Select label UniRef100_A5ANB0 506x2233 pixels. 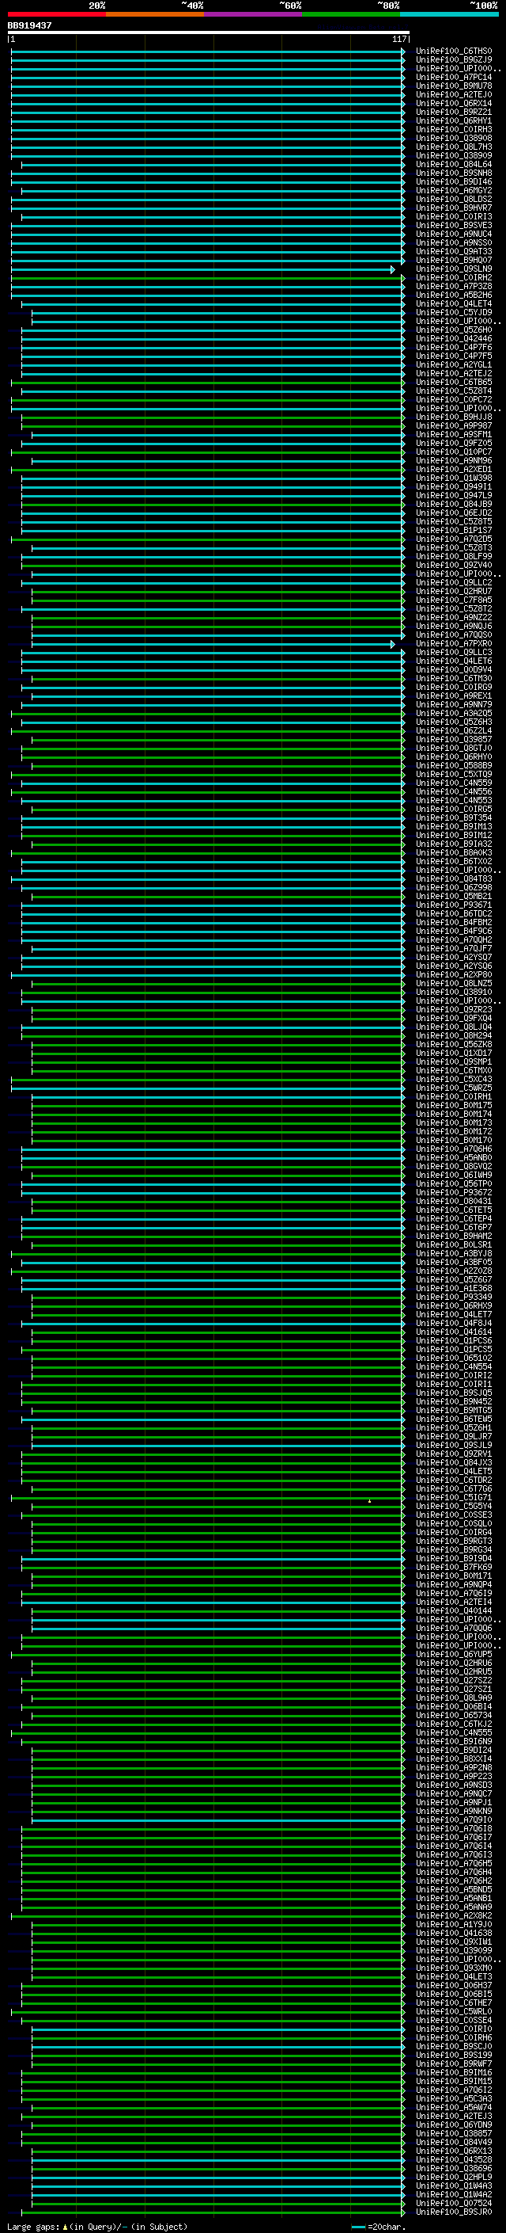point(454,1158)
